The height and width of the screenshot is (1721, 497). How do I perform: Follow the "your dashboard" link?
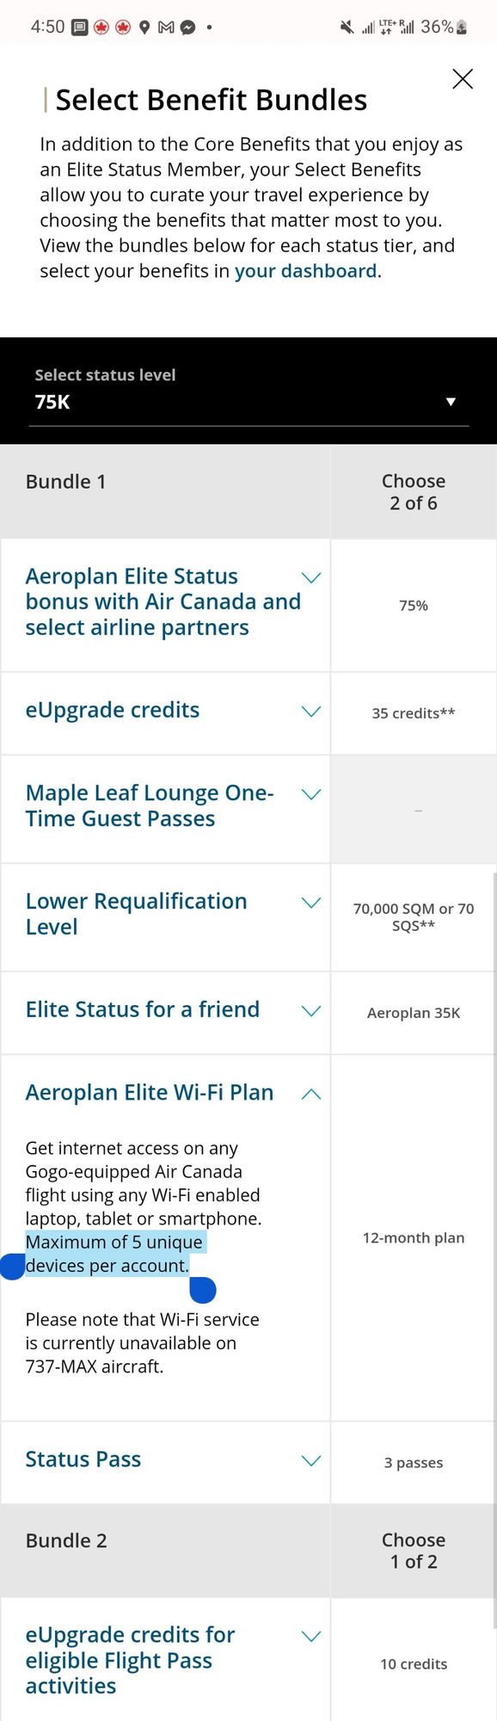pyautogui.click(x=306, y=271)
